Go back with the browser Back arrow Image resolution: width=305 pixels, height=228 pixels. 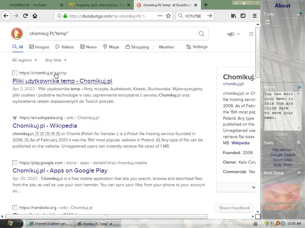(6, 16)
